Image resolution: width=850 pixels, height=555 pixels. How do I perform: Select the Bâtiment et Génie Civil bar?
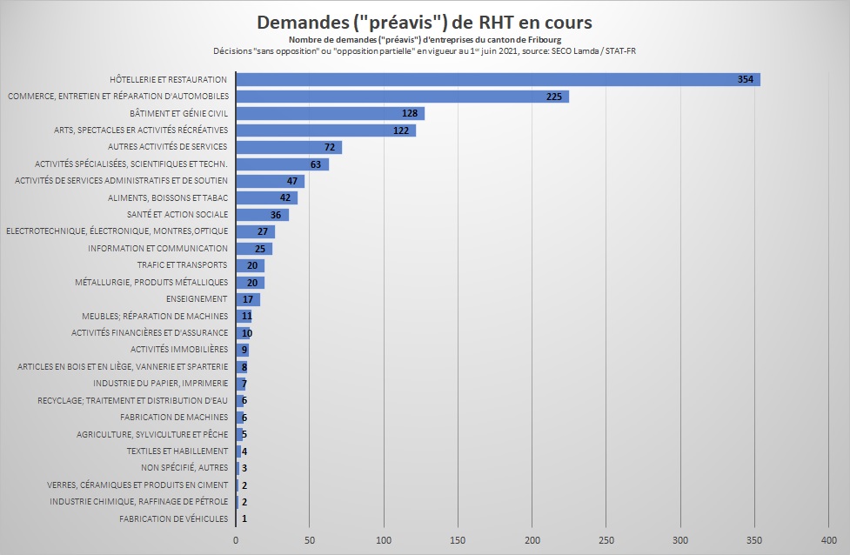coord(329,113)
